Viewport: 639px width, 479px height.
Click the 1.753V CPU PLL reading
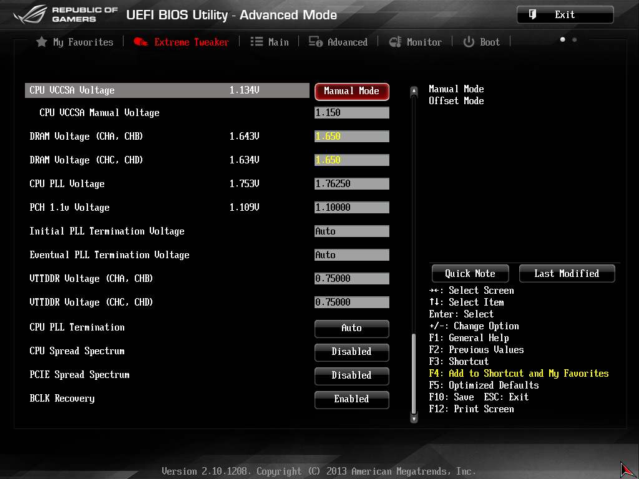tap(245, 184)
